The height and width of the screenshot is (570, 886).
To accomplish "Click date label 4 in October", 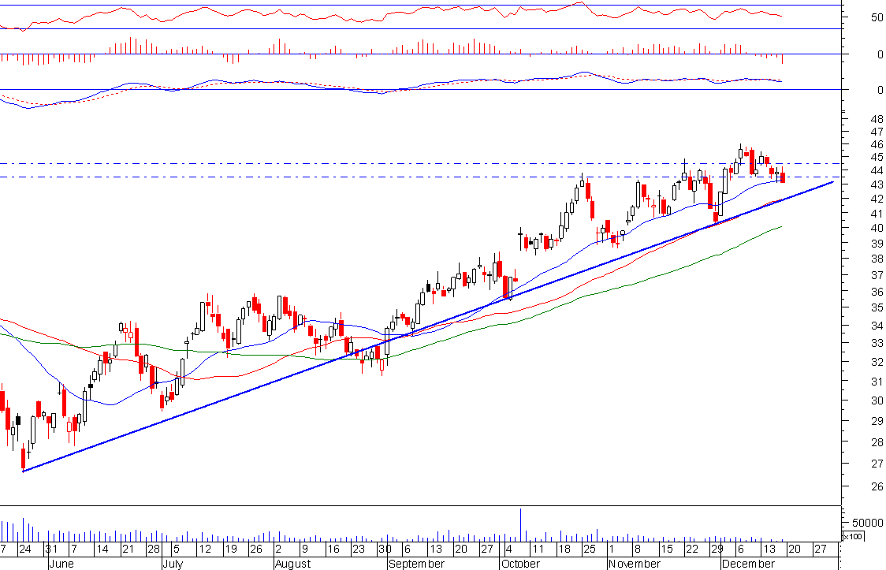I will click(x=508, y=550).
